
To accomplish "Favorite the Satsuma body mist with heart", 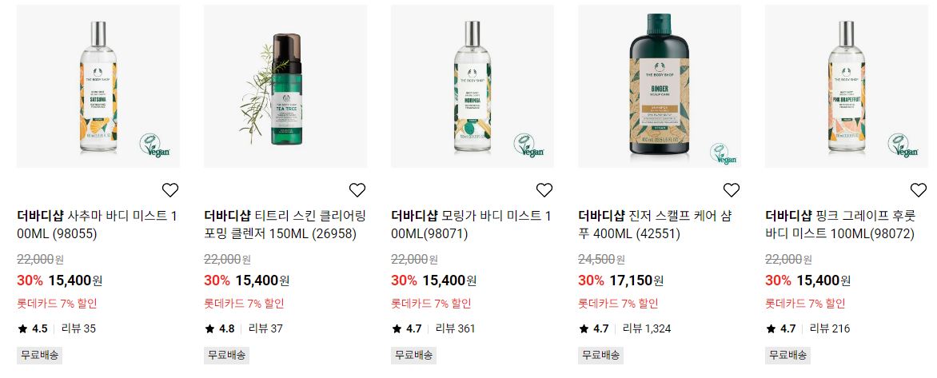I will (x=170, y=190).
